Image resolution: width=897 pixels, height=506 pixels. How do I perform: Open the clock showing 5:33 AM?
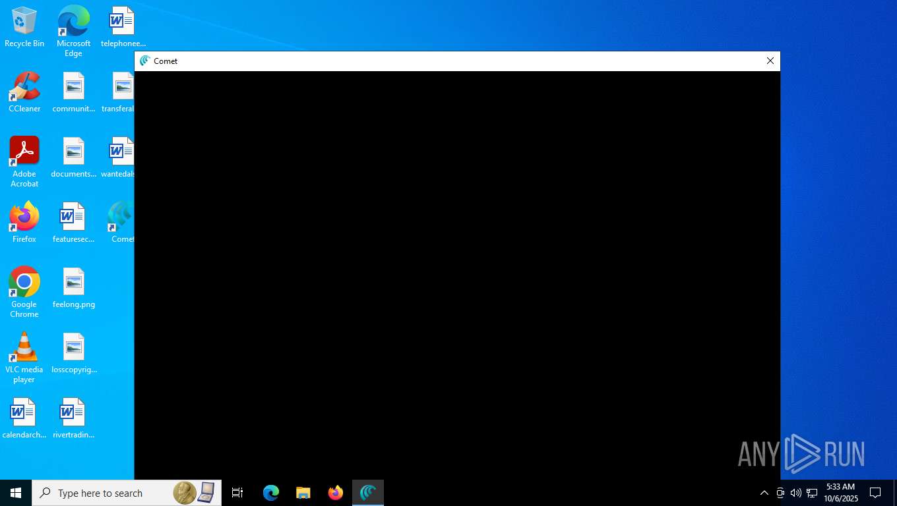840,493
